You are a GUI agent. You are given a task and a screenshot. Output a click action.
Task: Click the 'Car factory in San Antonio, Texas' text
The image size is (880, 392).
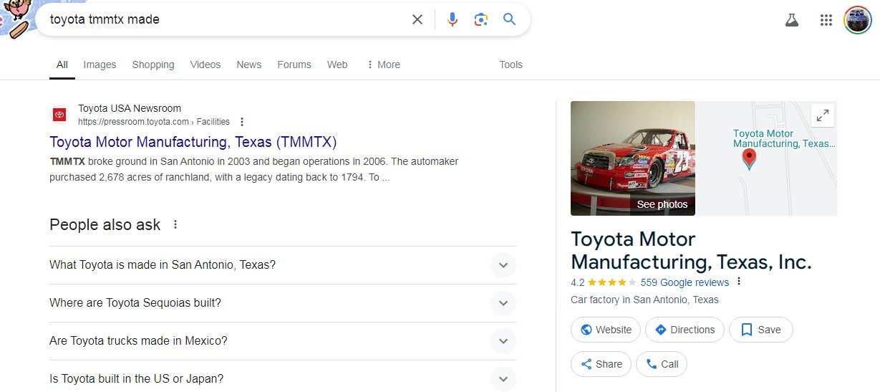pyautogui.click(x=644, y=300)
